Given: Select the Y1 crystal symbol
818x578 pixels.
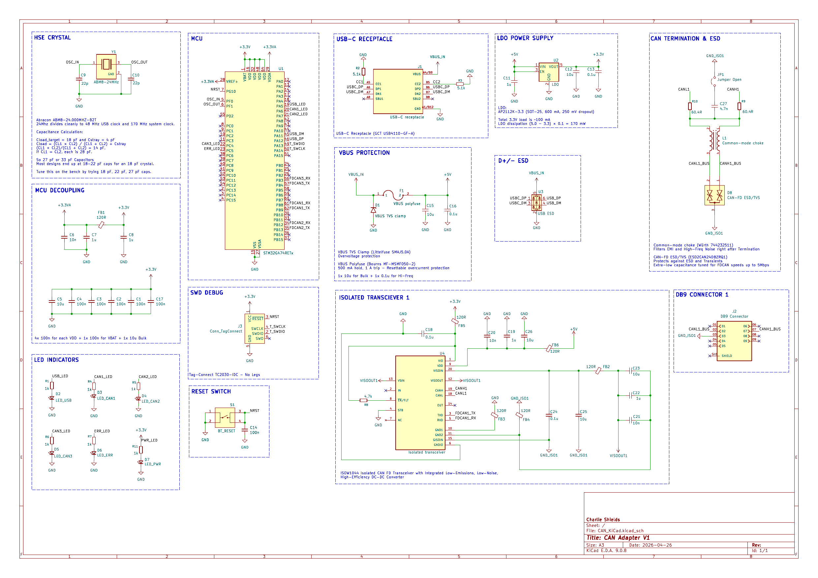Looking at the screenshot, I should [106, 67].
